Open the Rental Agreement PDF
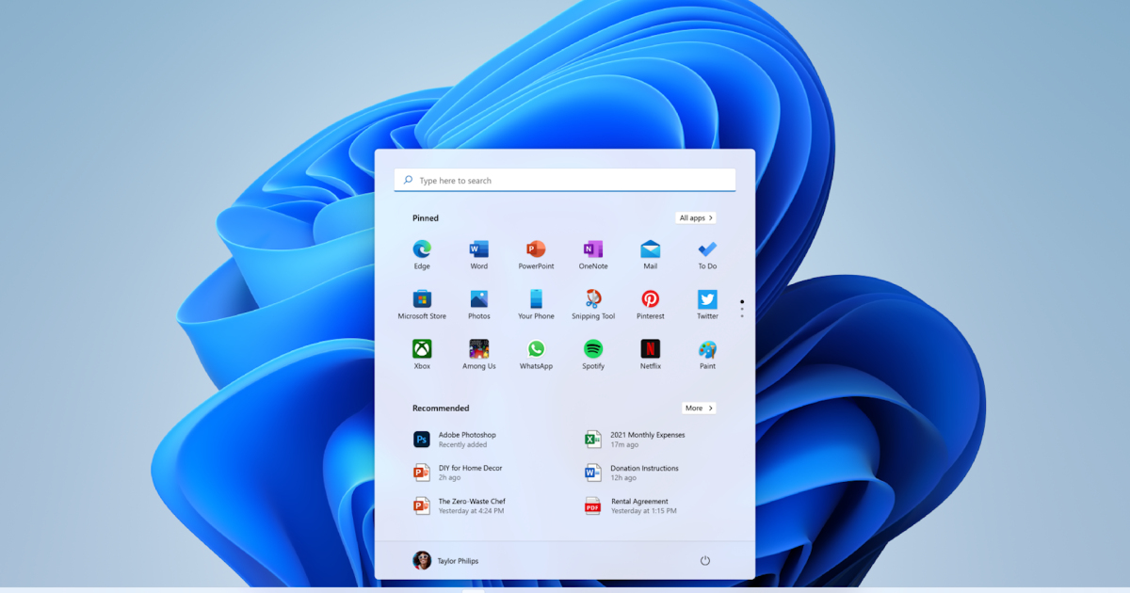Viewport: 1130px width, 593px height. click(638, 506)
